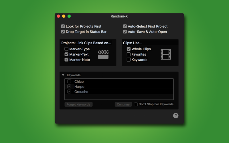Open help with the question mark button
Viewport: 229px width, 143px height.
pyautogui.click(x=176, y=116)
